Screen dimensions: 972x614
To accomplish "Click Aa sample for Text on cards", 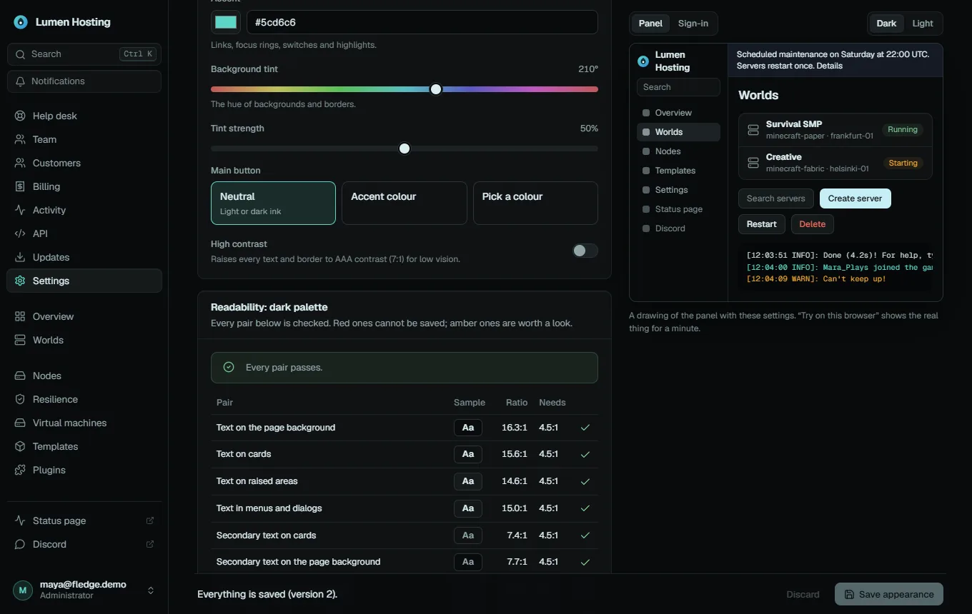I will (x=468, y=454).
